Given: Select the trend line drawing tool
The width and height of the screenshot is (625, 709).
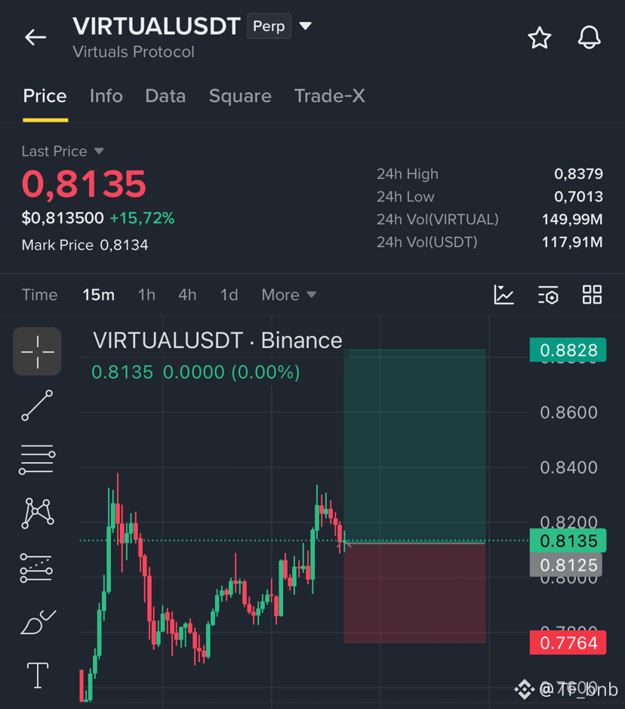Looking at the screenshot, I should pyautogui.click(x=37, y=405).
